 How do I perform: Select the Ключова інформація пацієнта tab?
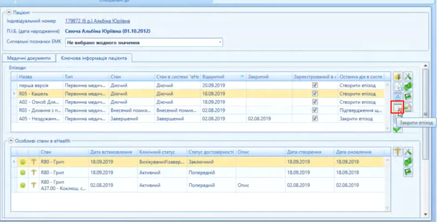click(x=94, y=58)
